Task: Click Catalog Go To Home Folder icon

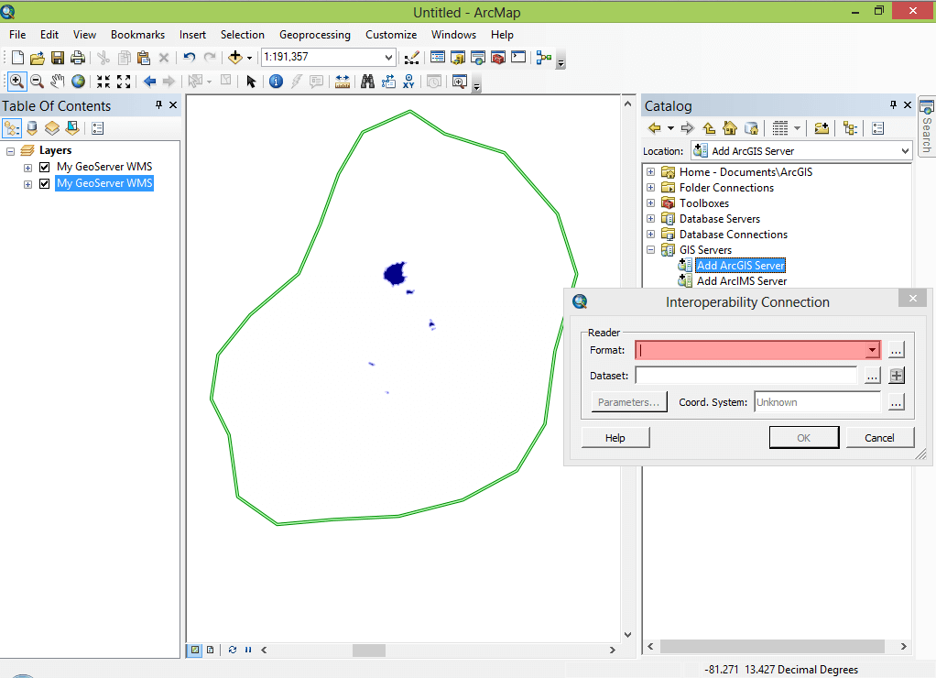Action: 729,128
